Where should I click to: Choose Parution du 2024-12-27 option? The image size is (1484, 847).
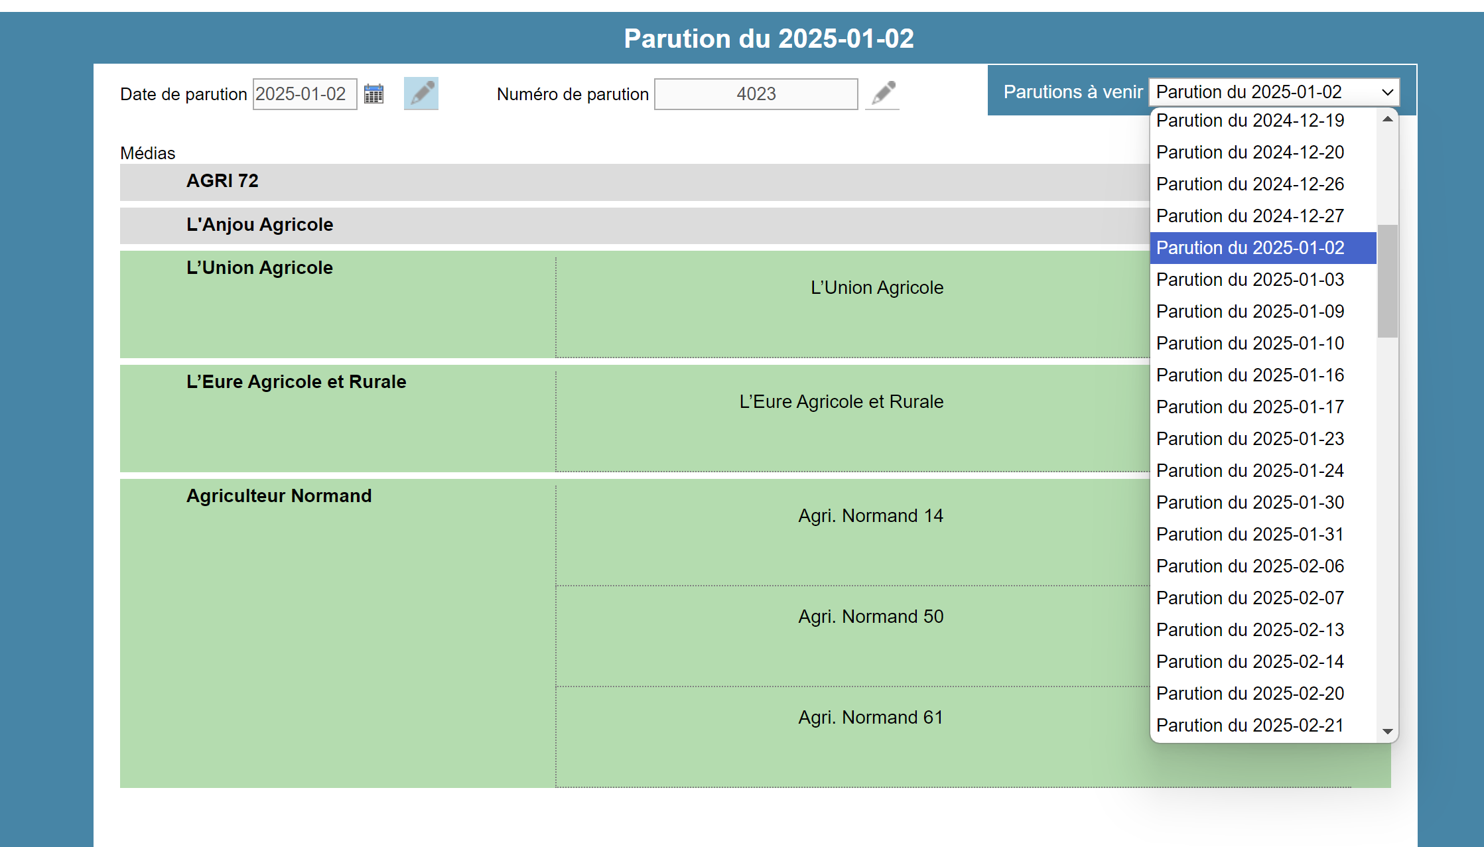click(1250, 216)
